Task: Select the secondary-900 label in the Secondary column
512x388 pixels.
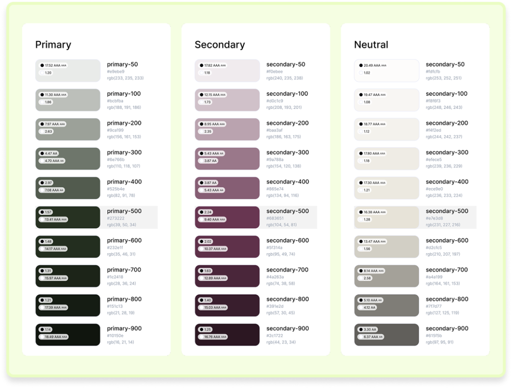Action: [287, 329]
